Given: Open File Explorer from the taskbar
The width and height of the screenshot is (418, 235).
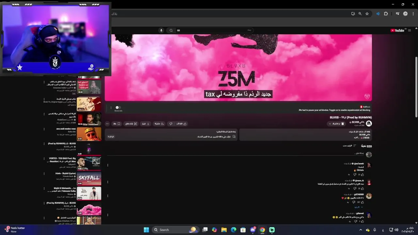Looking at the screenshot, I should point(224,230).
